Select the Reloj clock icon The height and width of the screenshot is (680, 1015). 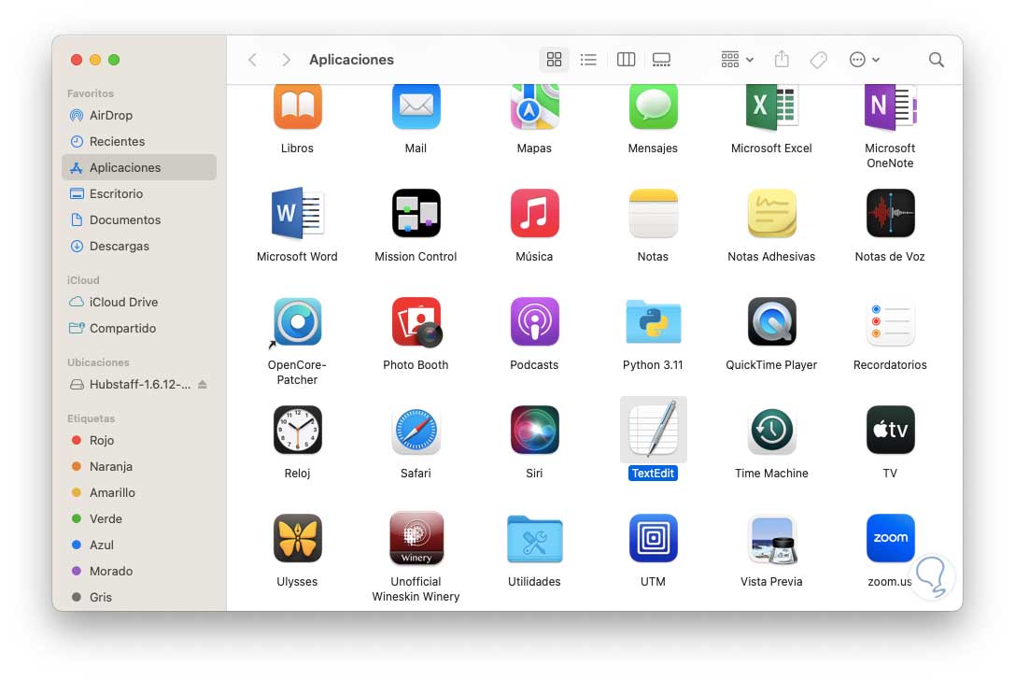(297, 430)
